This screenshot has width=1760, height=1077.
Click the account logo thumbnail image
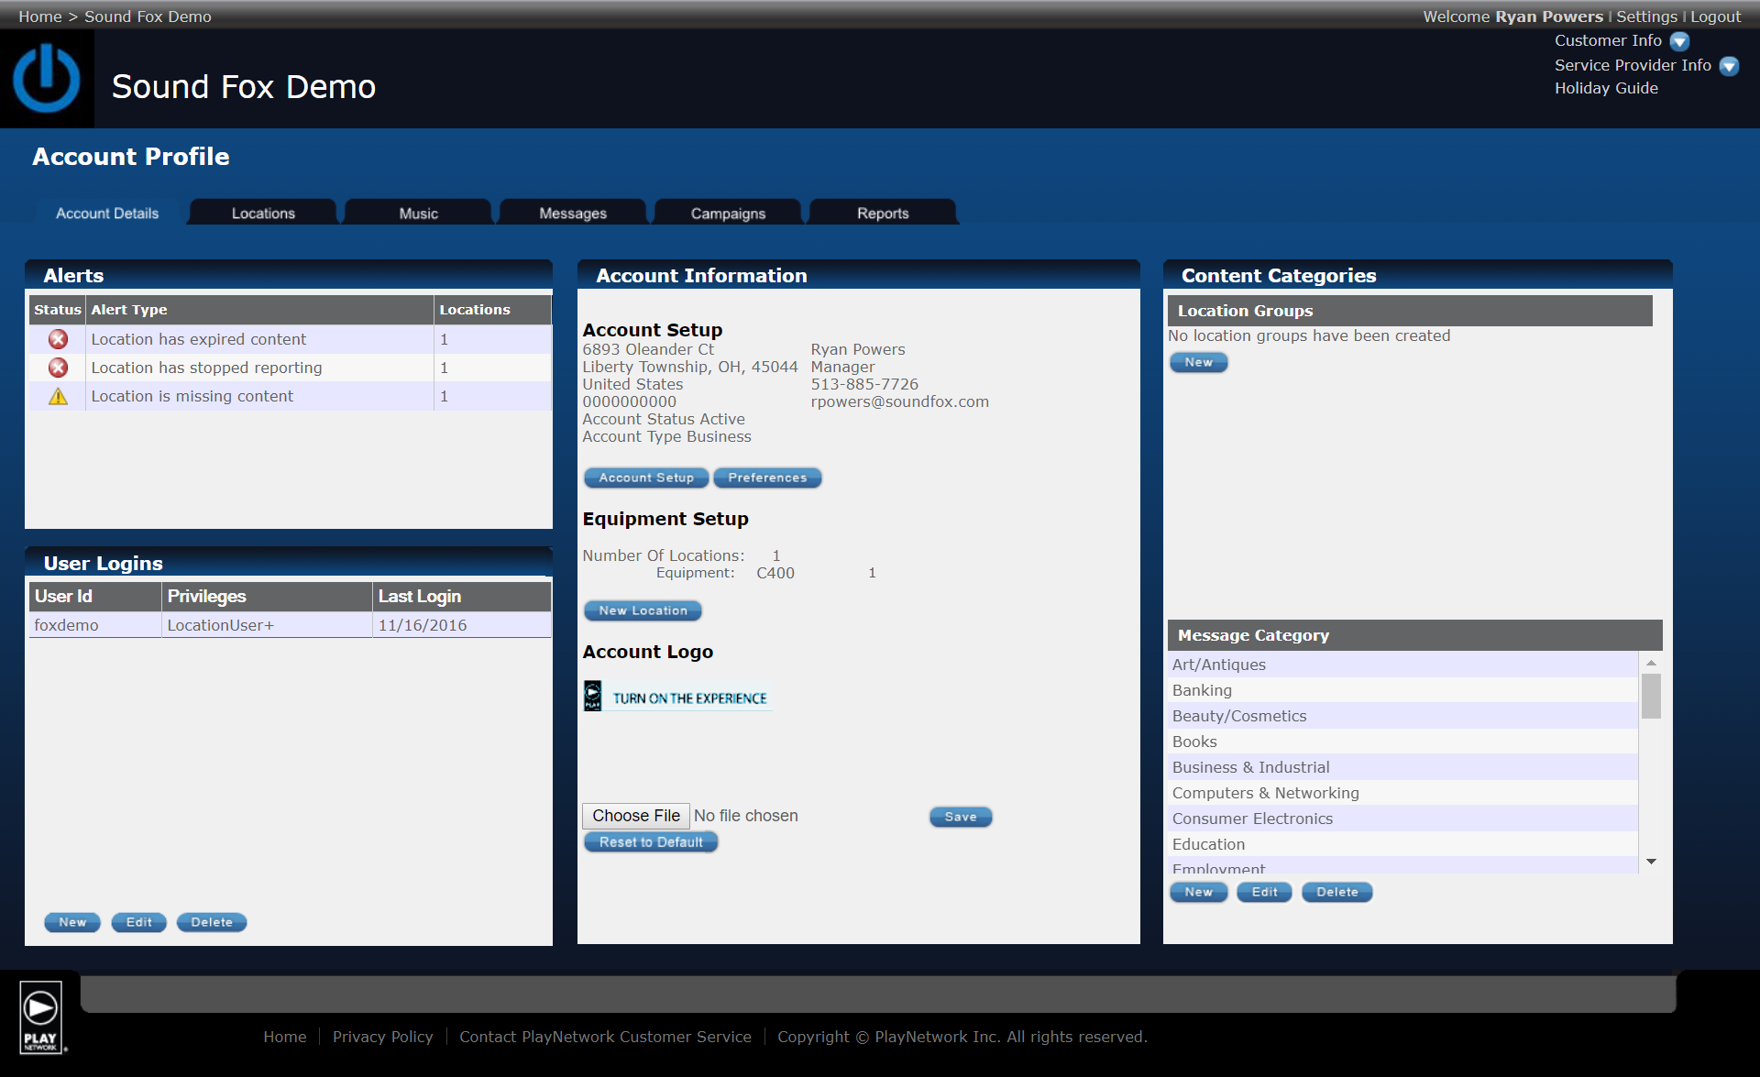(677, 697)
